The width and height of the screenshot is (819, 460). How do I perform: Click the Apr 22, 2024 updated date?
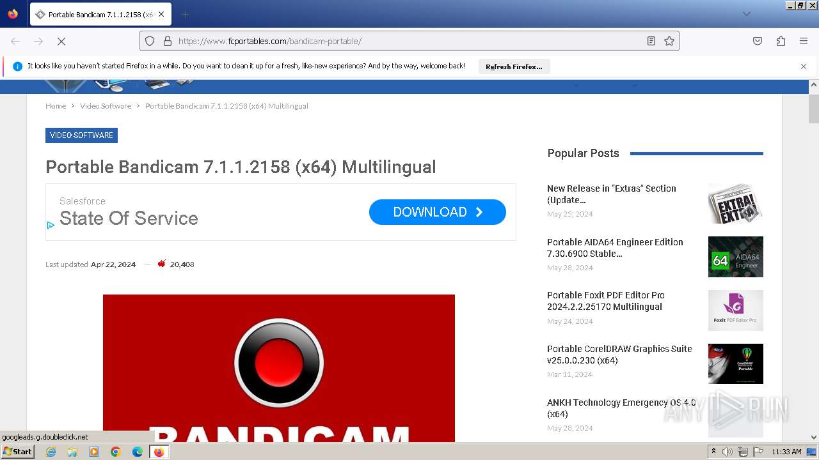113,264
